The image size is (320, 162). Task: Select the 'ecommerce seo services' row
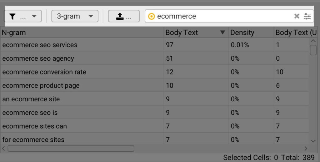(x=154, y=45)
